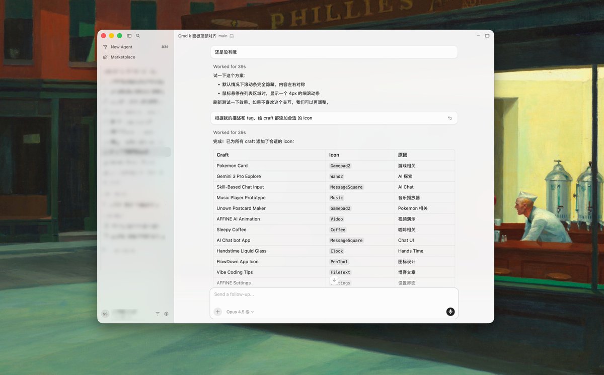The image size is (604, 375).
Task: Select the Skill-Based Chat Input cell
Action: (269, 187)
